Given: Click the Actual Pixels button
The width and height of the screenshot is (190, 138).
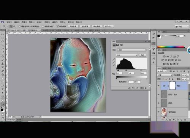Looking at the screenshot, I should pos(73,26).
